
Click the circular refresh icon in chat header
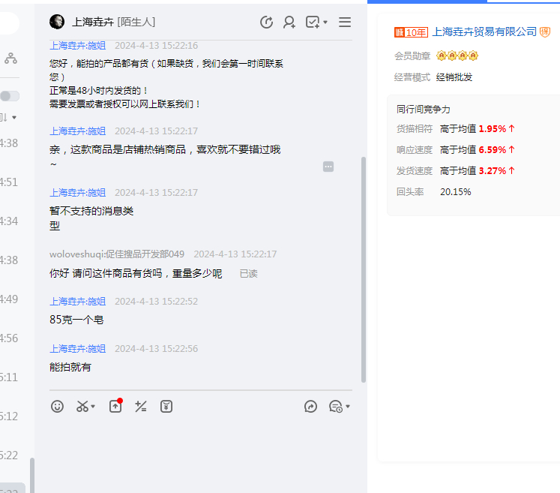[x=266, y=23]
